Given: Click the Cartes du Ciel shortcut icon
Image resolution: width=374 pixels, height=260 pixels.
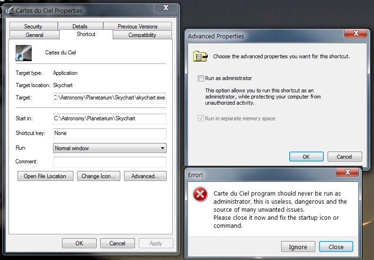Looking at the screenshot, I should pyautogui.click(x=24, y=53).
